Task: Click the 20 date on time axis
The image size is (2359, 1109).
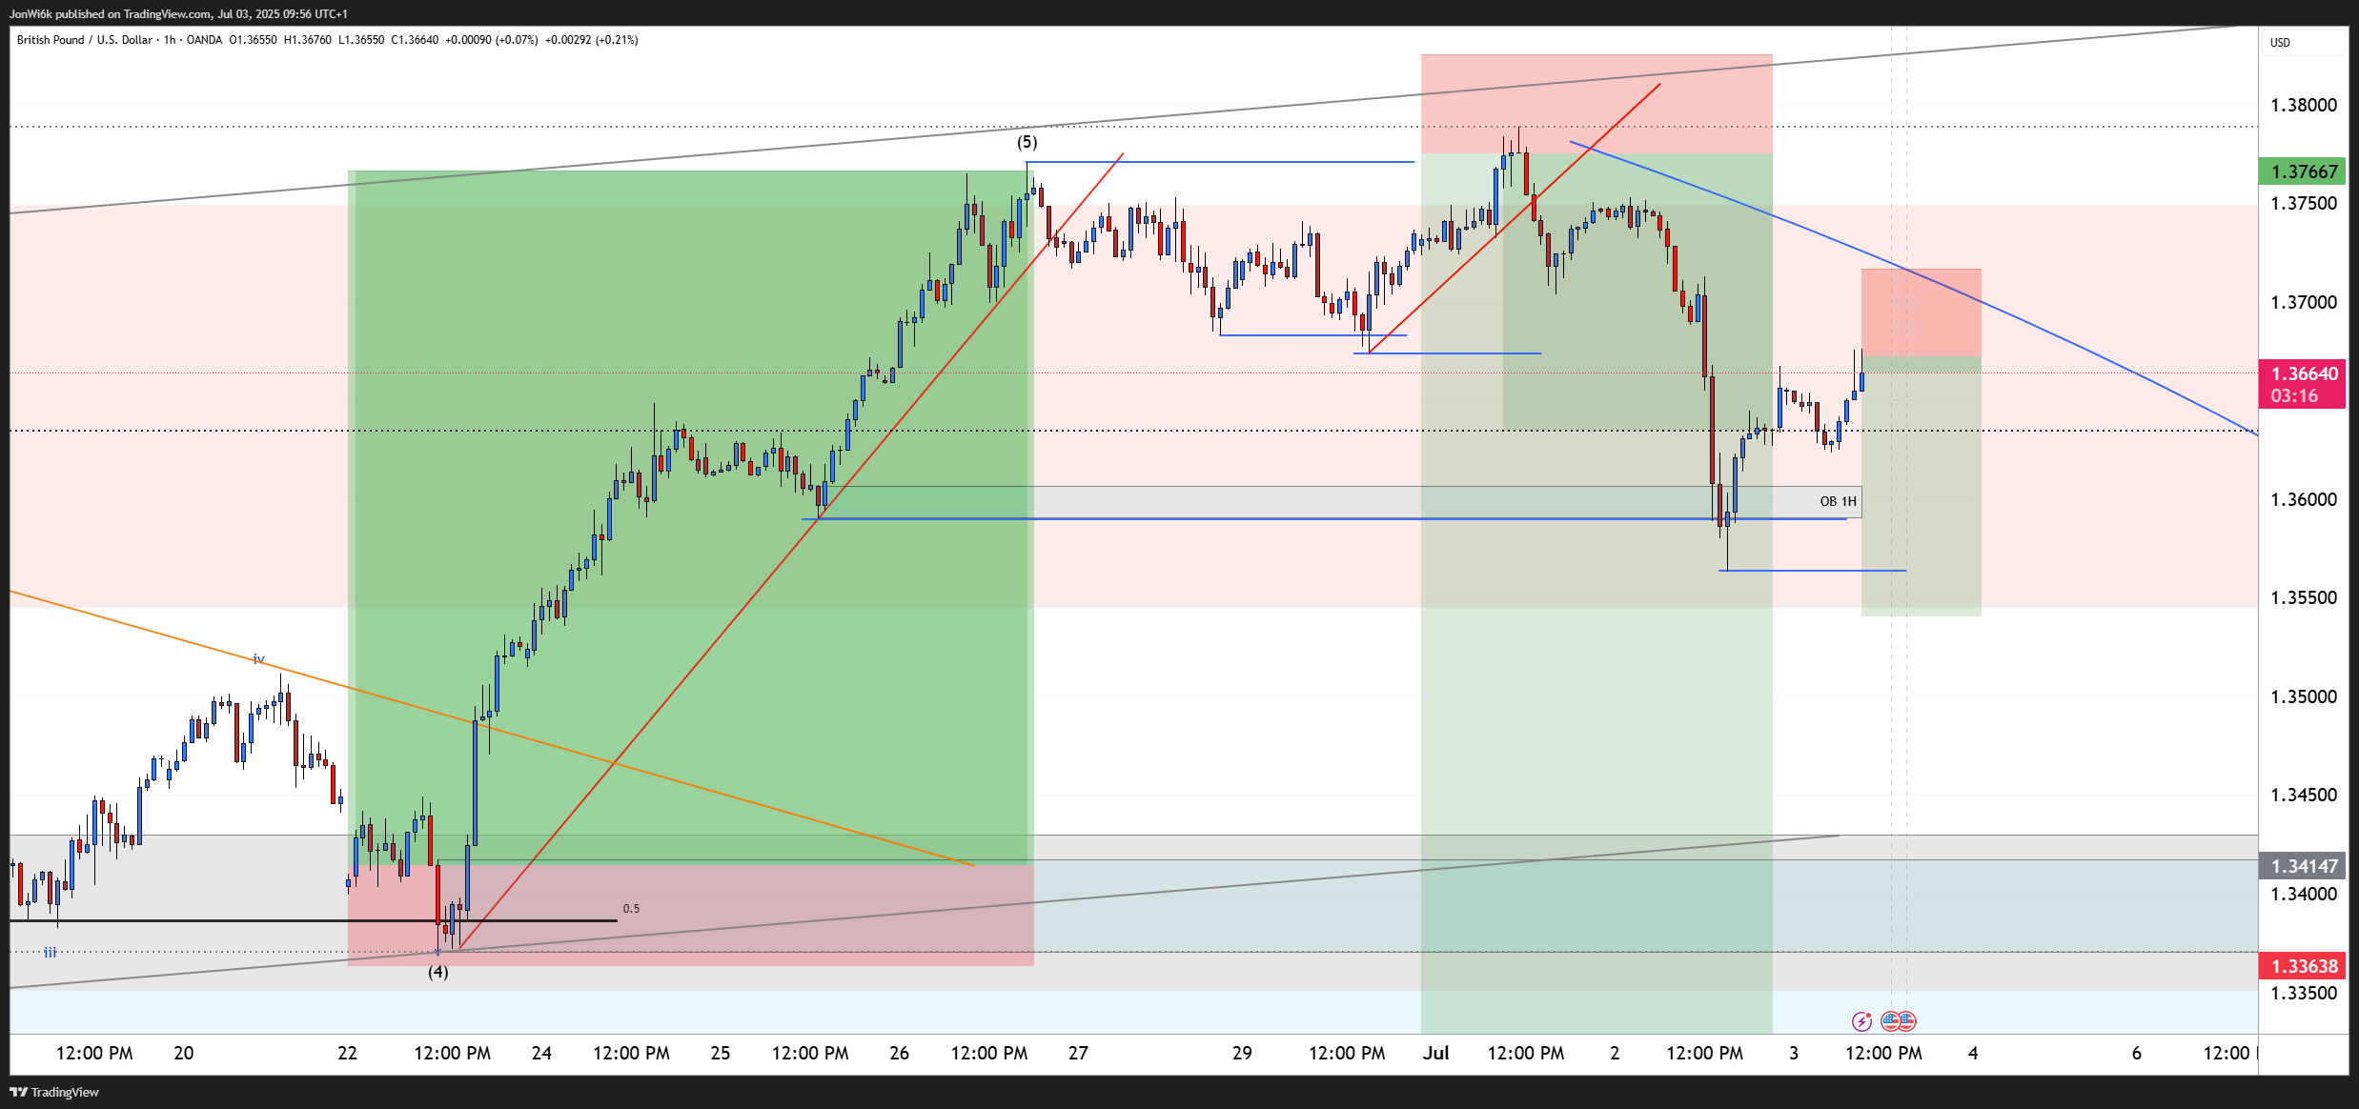Action: 183,1053
